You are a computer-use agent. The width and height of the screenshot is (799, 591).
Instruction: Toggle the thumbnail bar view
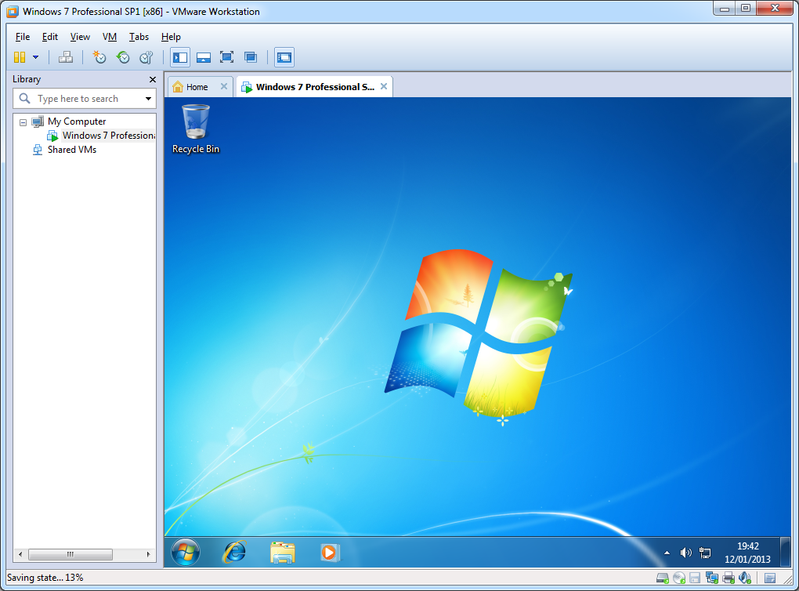click(x=204, y=57)
